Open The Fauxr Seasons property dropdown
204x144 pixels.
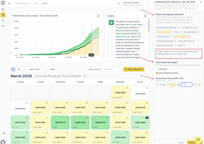click(137, 4)
